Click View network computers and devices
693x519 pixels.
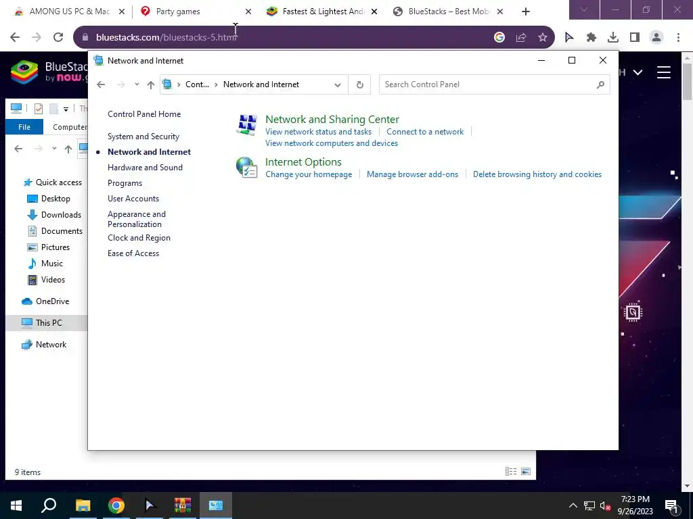(x=332, y=143)
